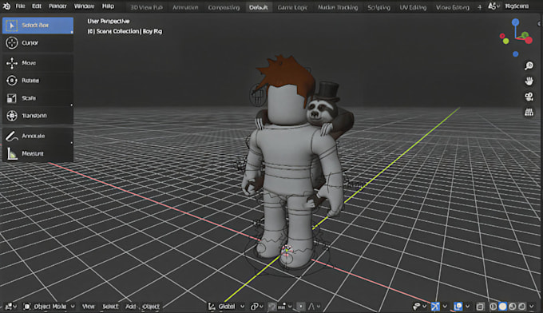Open the Object Mode dropdown

[49, 307]
